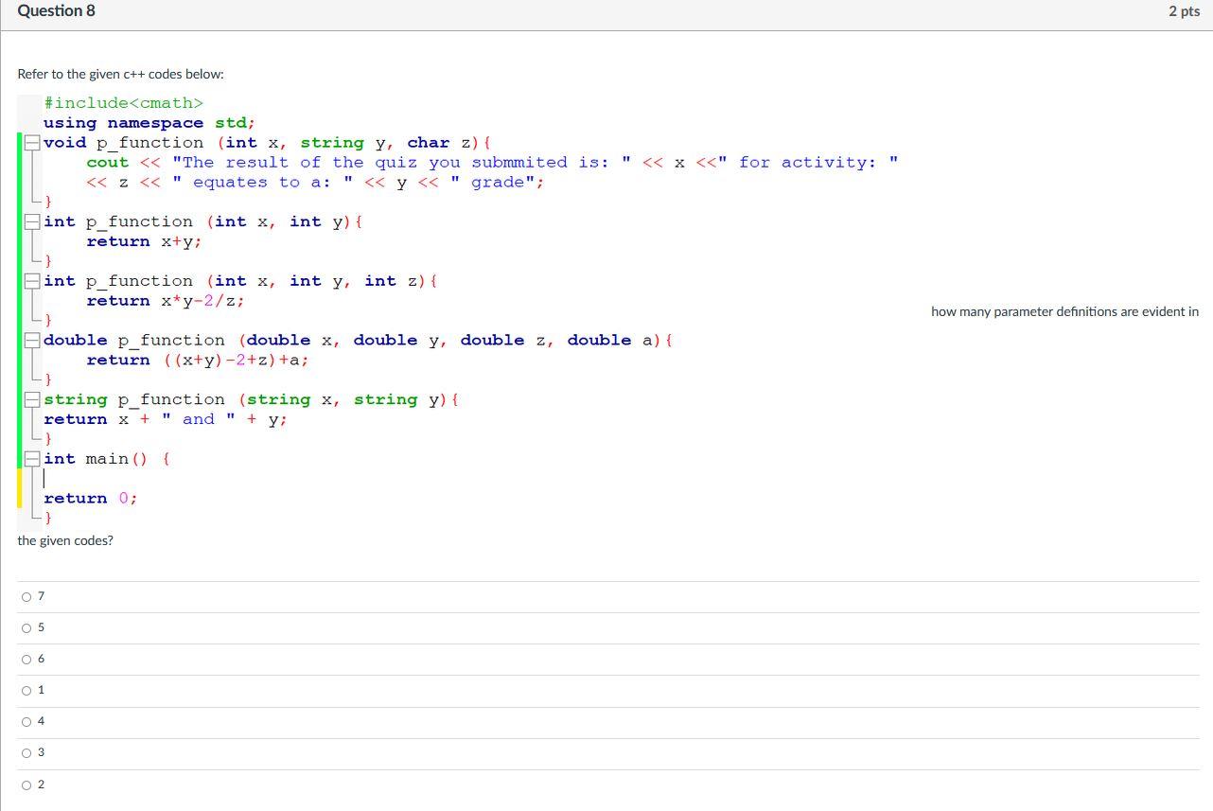This screenshot has width=1213, height=811.
Task: Click the "2 pts" score label
Action: (x=1184, y=11)
